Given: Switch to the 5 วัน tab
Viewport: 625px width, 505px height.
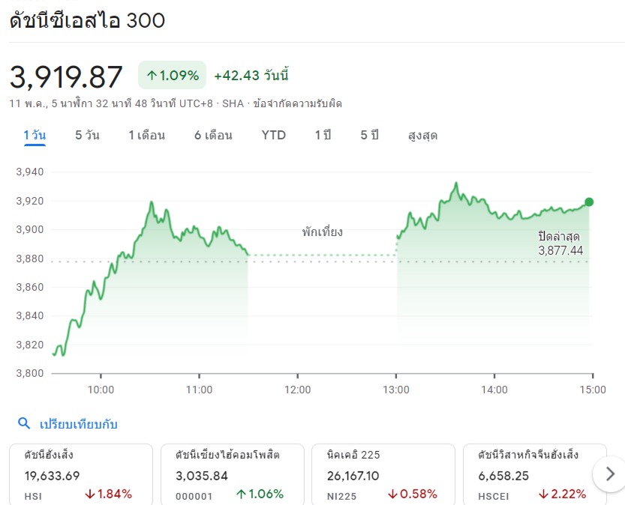Looking at the screenshot, I should [87, 136].
